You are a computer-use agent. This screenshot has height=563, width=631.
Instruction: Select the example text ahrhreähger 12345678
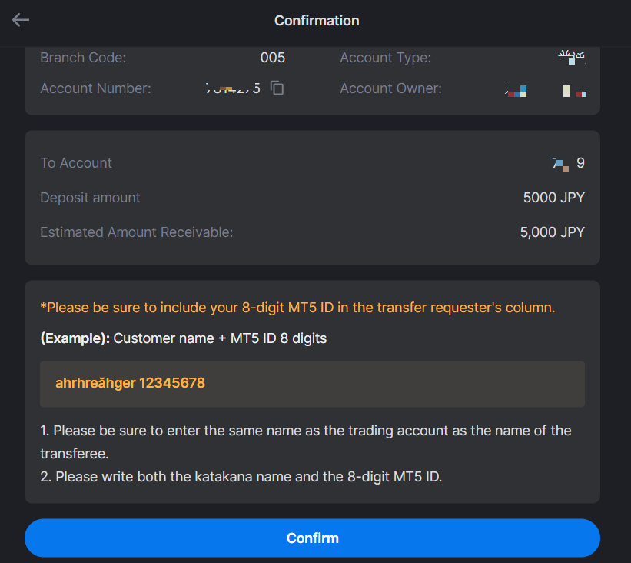[x=130, y=383]
